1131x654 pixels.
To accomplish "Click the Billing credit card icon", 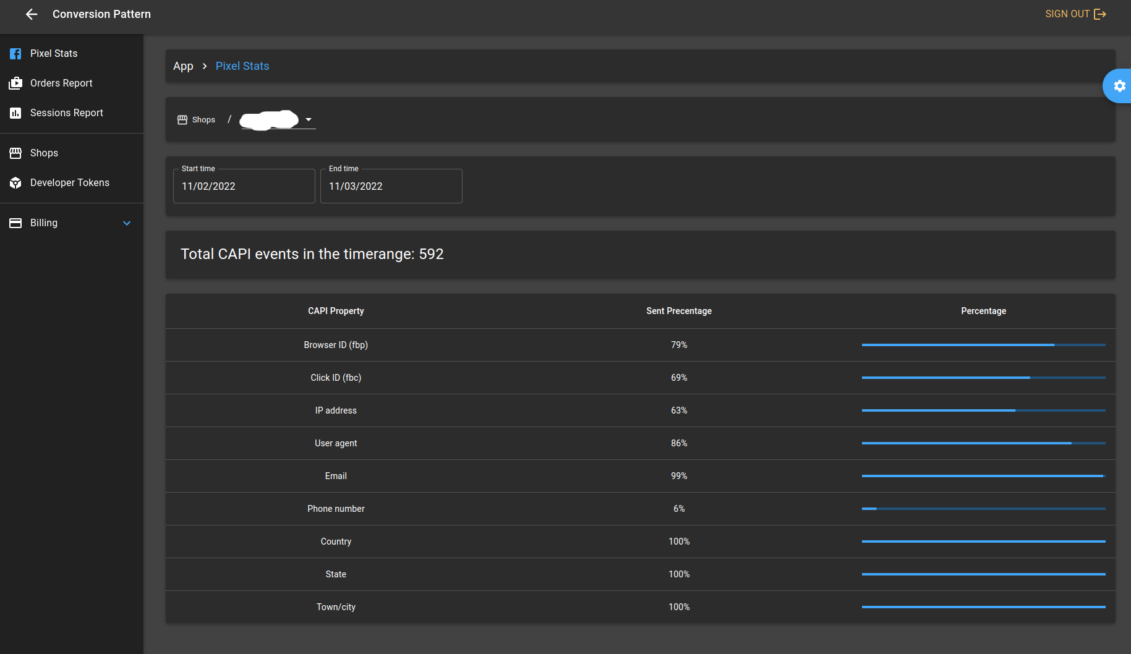I will click(x=15, y=223).
